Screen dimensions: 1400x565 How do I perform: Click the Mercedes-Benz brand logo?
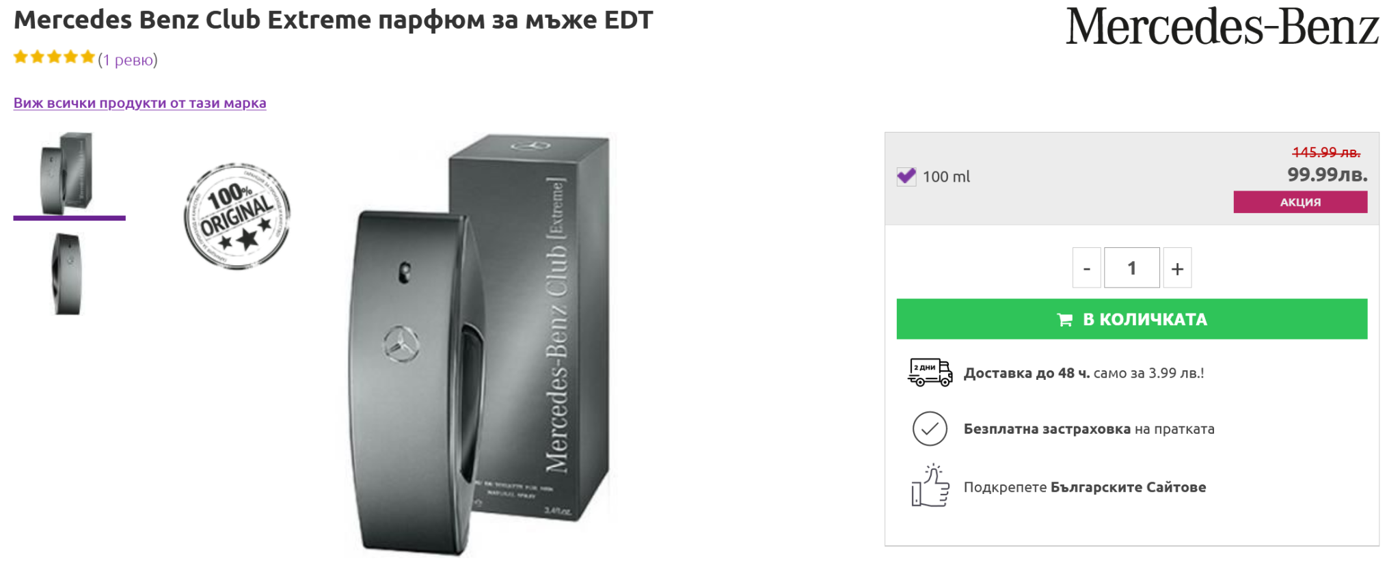point(1222,28)
